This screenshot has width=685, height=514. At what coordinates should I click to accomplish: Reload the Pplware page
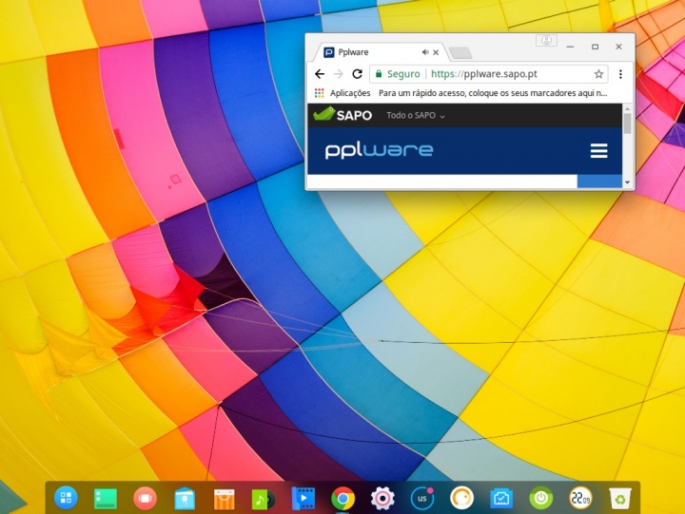point(357,74)
